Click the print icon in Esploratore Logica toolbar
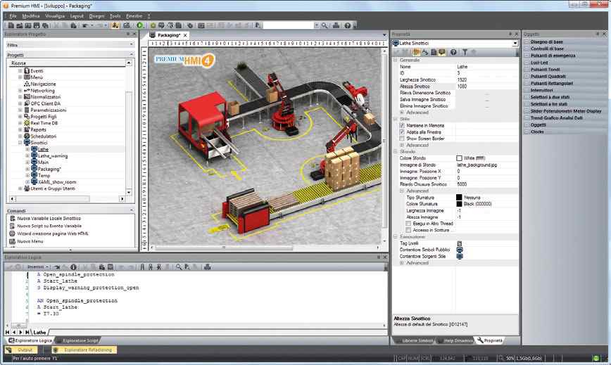This screenshot has width=611, height=365. (x=207, y=267)
